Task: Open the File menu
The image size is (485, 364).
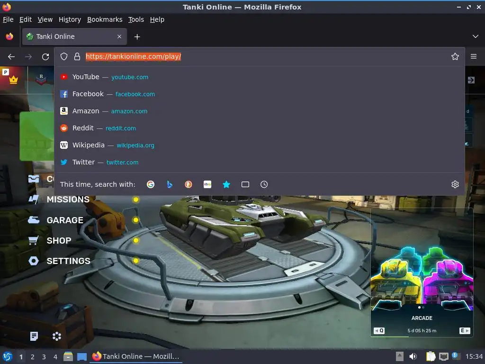Action: pos(8,19)
